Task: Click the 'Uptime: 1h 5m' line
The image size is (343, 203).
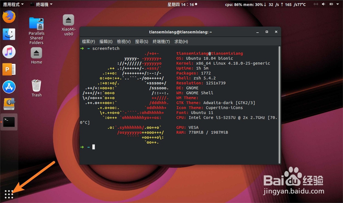Action: pos(192,68)
